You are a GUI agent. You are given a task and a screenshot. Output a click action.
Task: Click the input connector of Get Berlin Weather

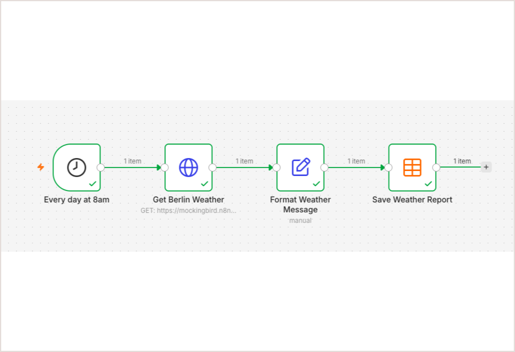(x=165, y=167)
